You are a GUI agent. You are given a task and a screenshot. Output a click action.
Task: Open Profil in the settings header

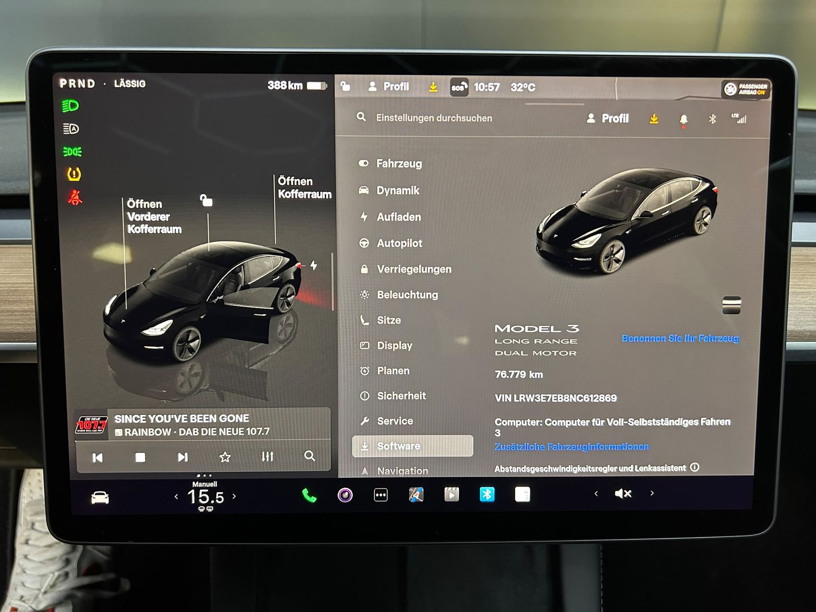tap(607, 118)
